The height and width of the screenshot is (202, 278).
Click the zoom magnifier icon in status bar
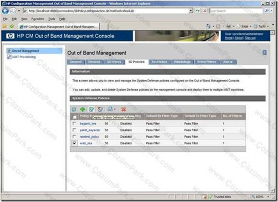[x=253, y=196]
